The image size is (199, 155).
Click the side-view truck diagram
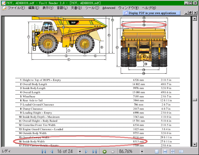point(69,35)
